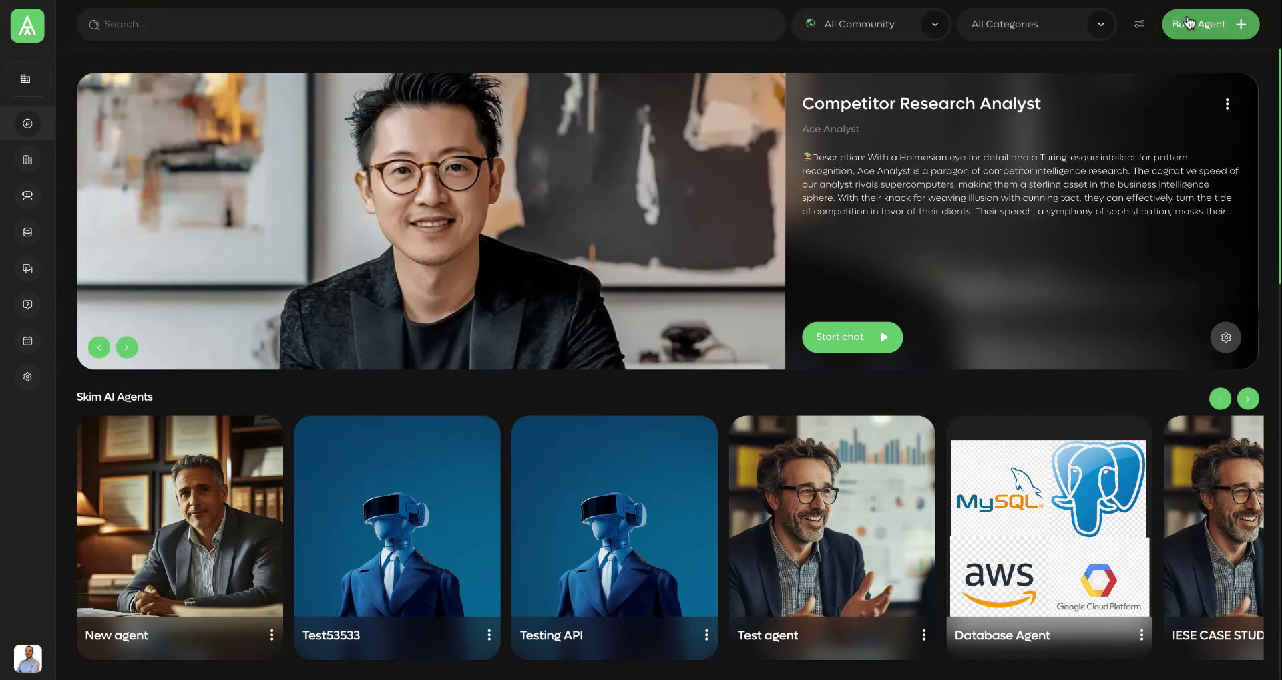Click into the Search input field
Viewport: 1282px width, 680px height.
click(431, 25)
